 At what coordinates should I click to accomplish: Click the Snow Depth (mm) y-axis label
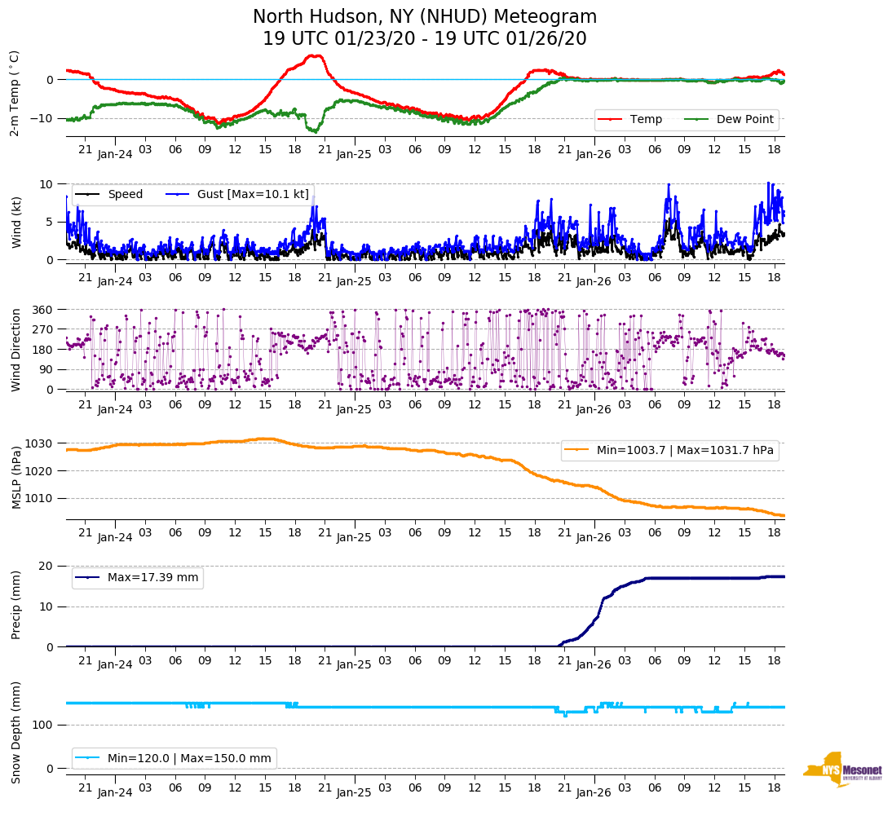pos(14,732)
